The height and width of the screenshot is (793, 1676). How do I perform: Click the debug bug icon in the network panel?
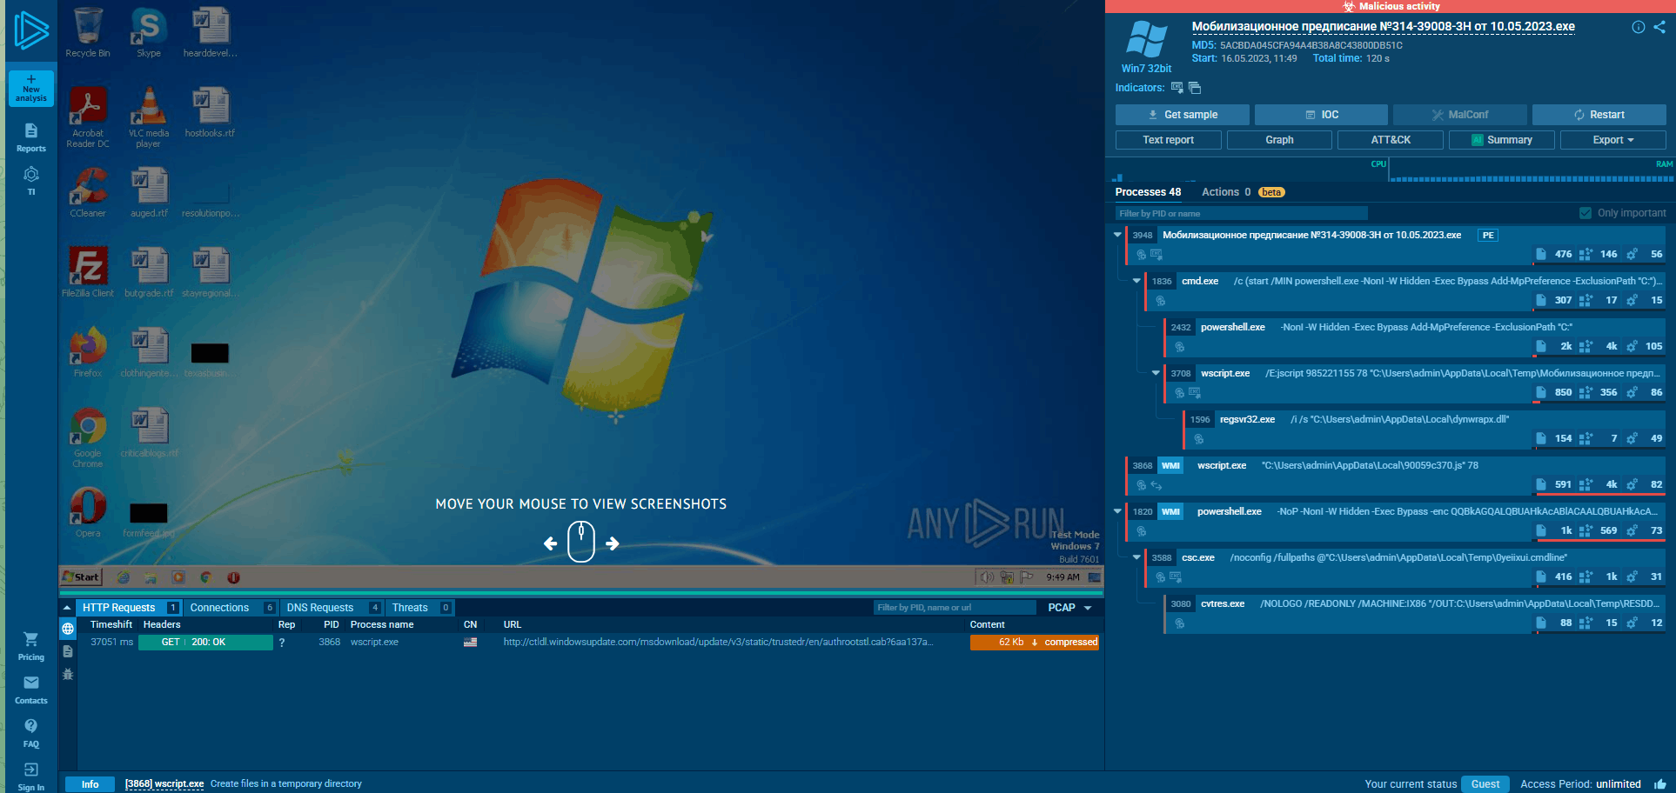[68, 674]
